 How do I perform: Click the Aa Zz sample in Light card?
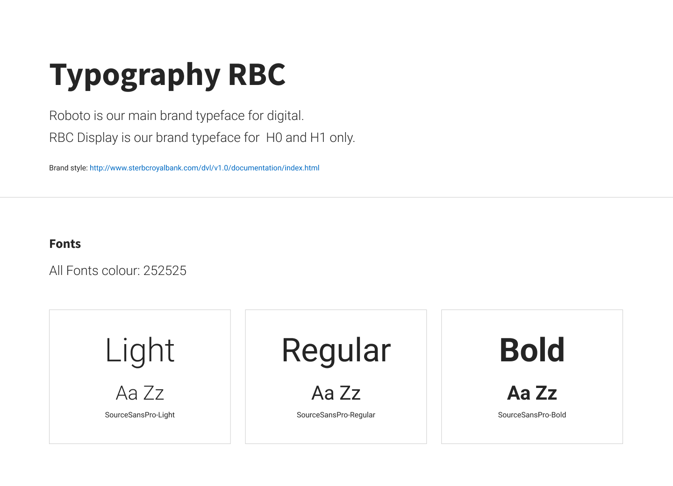click(x=140, y=393)
